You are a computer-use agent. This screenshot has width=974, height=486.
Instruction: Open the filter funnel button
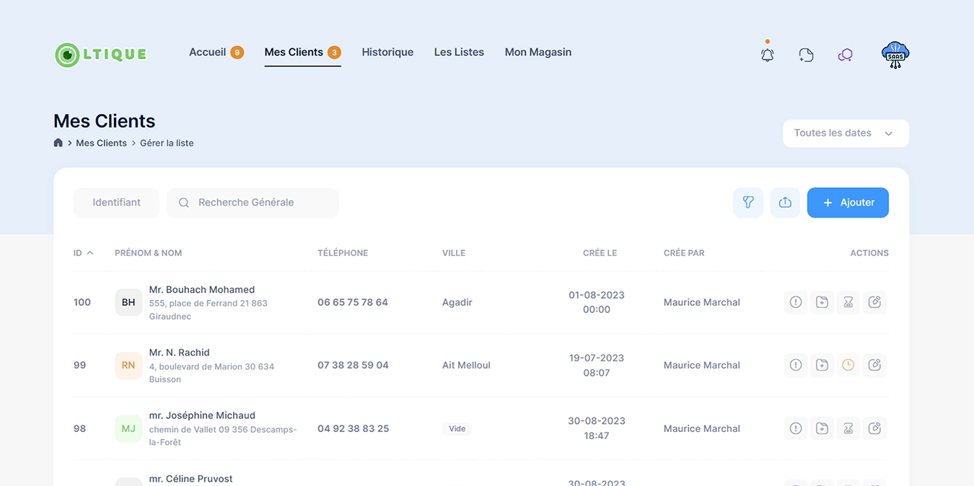[748, 203]
